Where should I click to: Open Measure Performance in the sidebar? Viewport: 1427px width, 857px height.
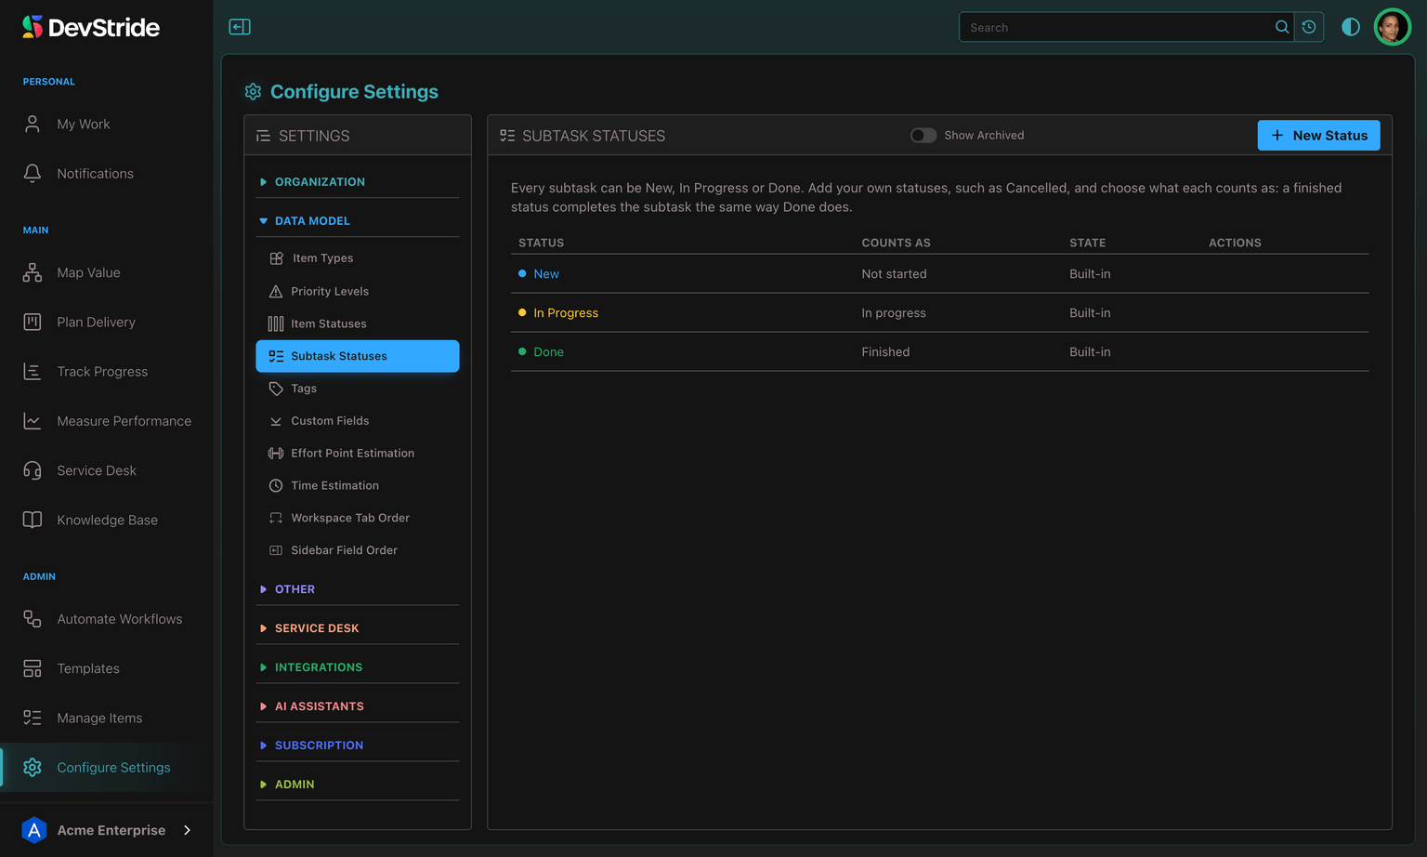(x=107, y=421)
